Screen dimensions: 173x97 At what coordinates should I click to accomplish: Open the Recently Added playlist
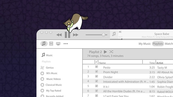tap(55, 96)
